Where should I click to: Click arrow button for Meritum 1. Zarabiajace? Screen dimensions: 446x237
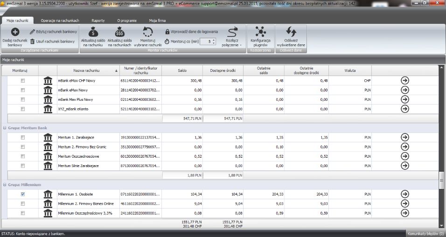click(x=405, y=137)
